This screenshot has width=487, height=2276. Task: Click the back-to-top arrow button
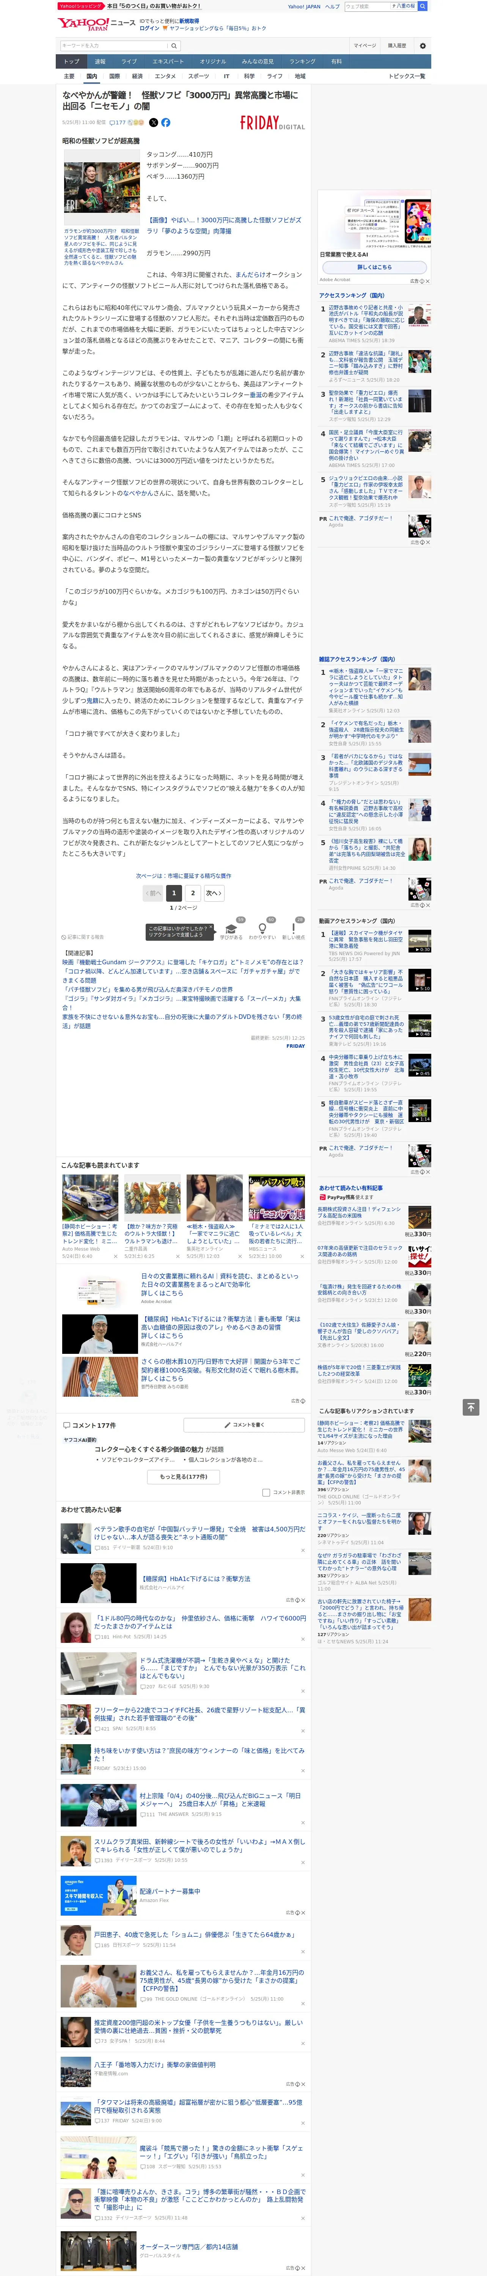(x=471, y=1407)
